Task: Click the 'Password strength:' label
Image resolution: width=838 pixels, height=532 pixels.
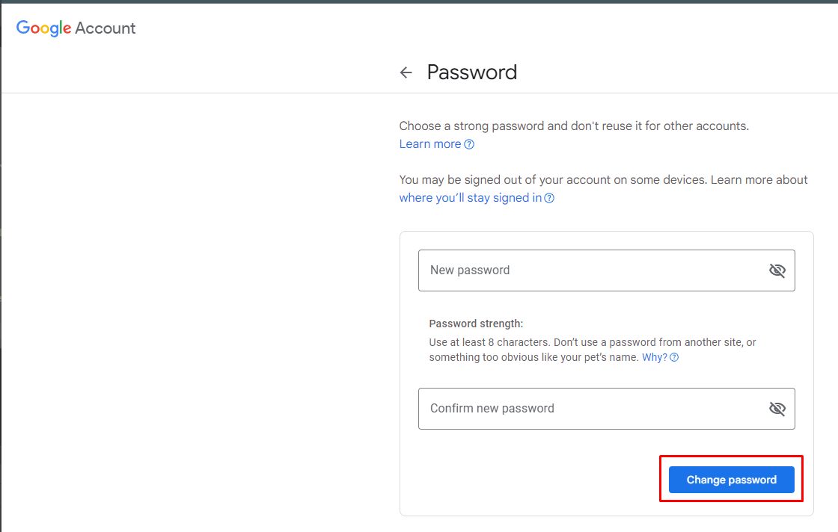Action: click(476, 324)
